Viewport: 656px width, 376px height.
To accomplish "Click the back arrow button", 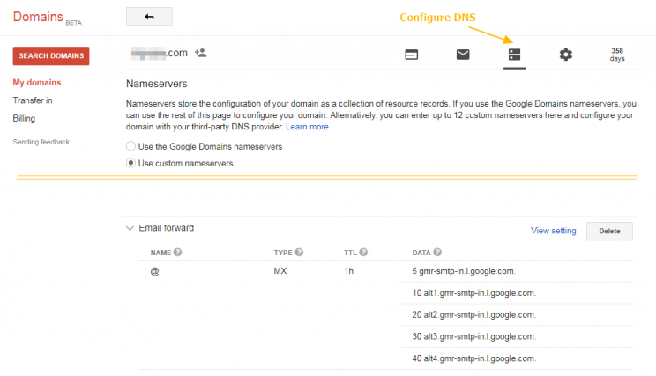I will (149, 17).
